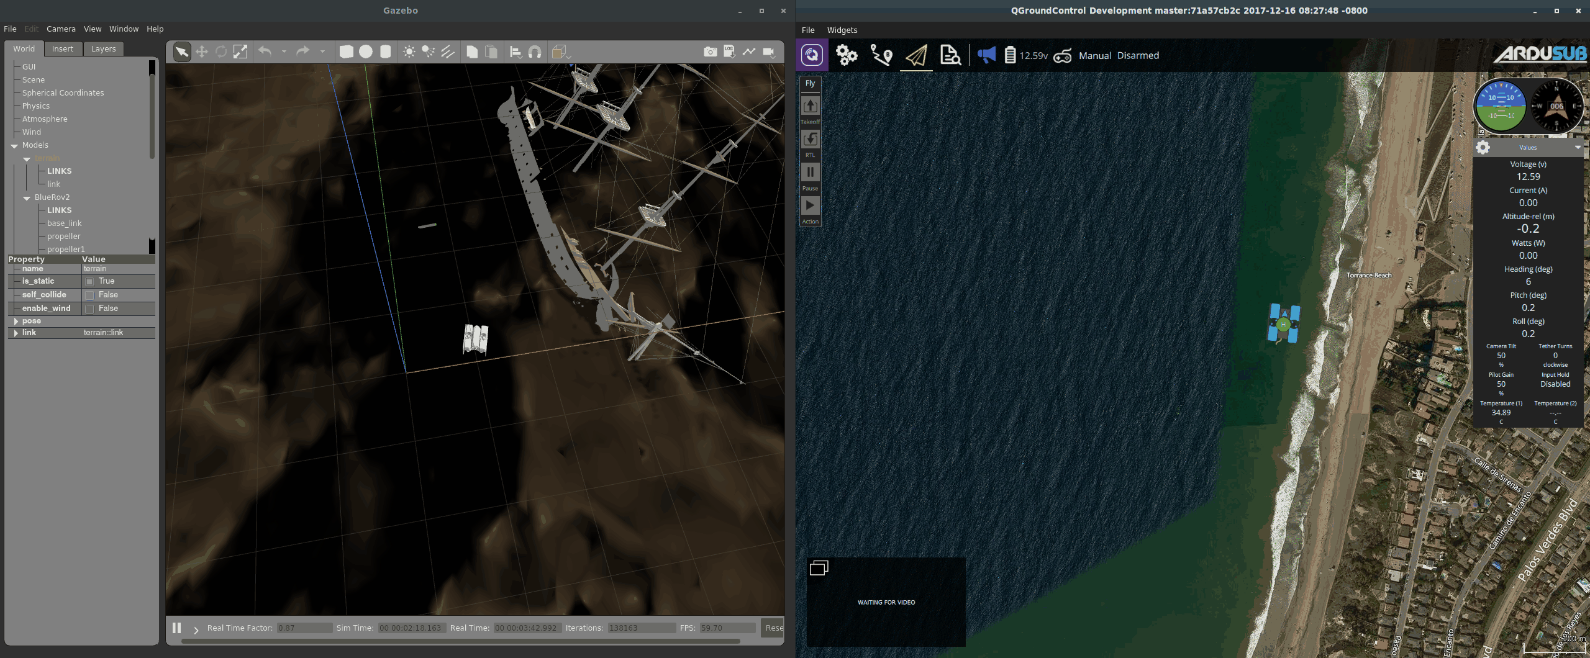Expand the link property row
The width and height of the screenshot is (1590, 658).
[16, 333]
